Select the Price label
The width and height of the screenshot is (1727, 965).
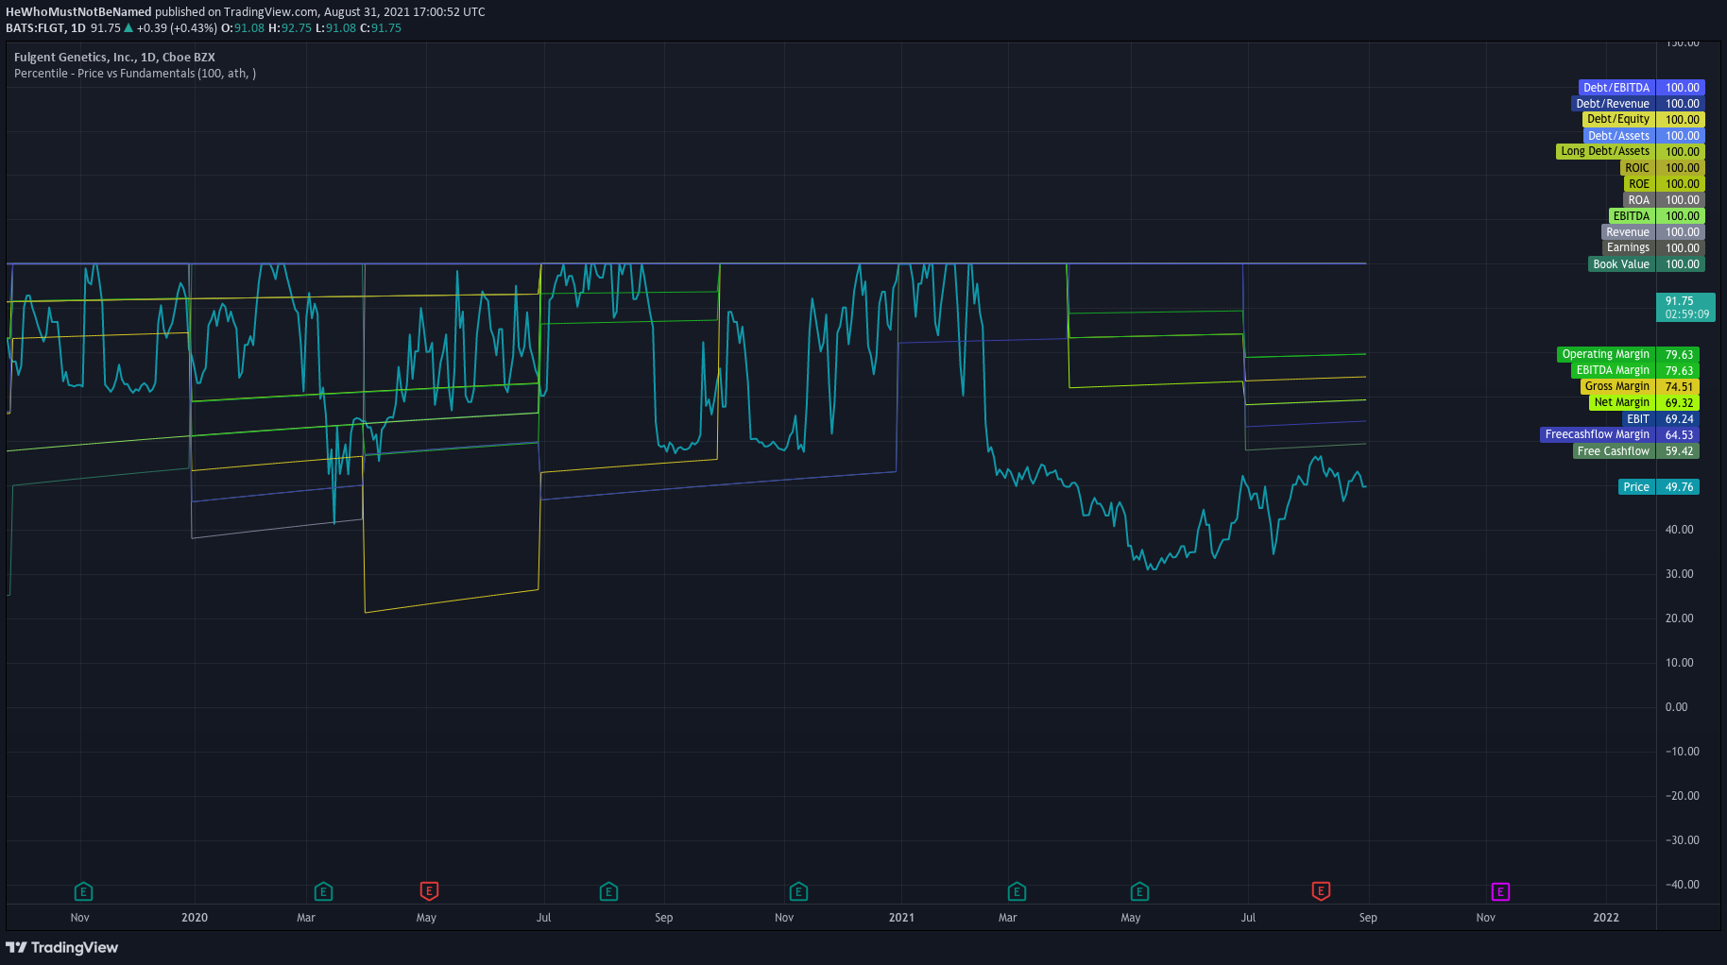pos(1636,487)
